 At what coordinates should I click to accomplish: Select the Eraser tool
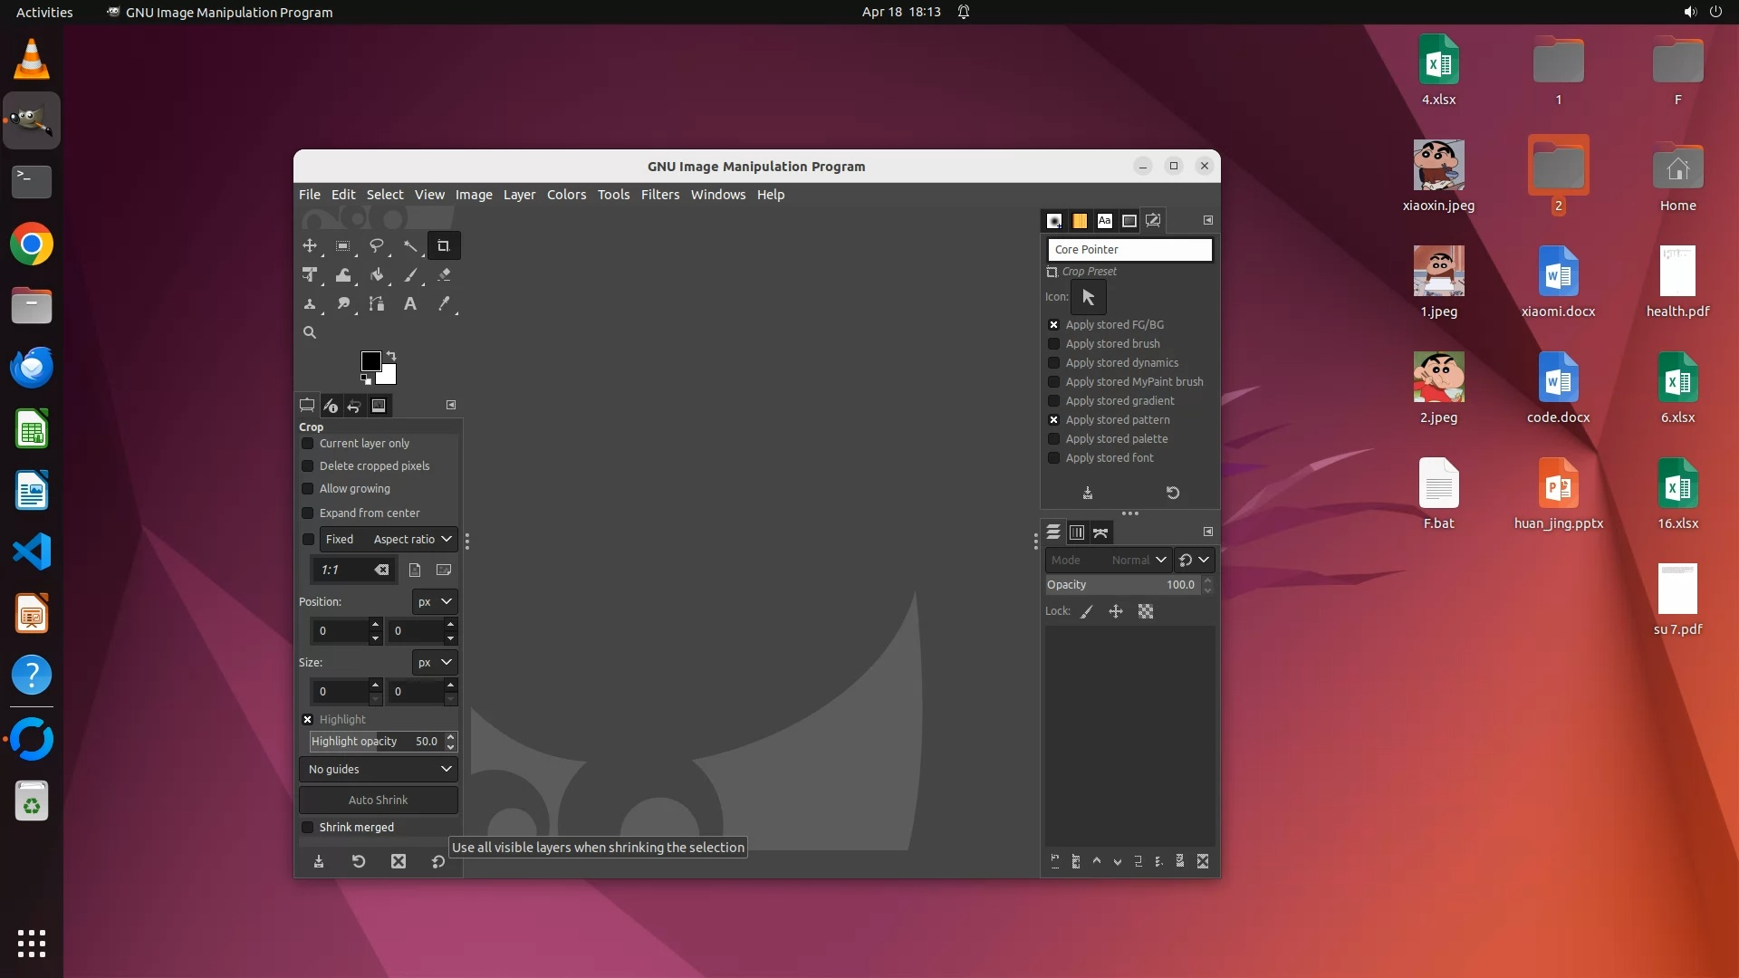[x=444, y=274]
